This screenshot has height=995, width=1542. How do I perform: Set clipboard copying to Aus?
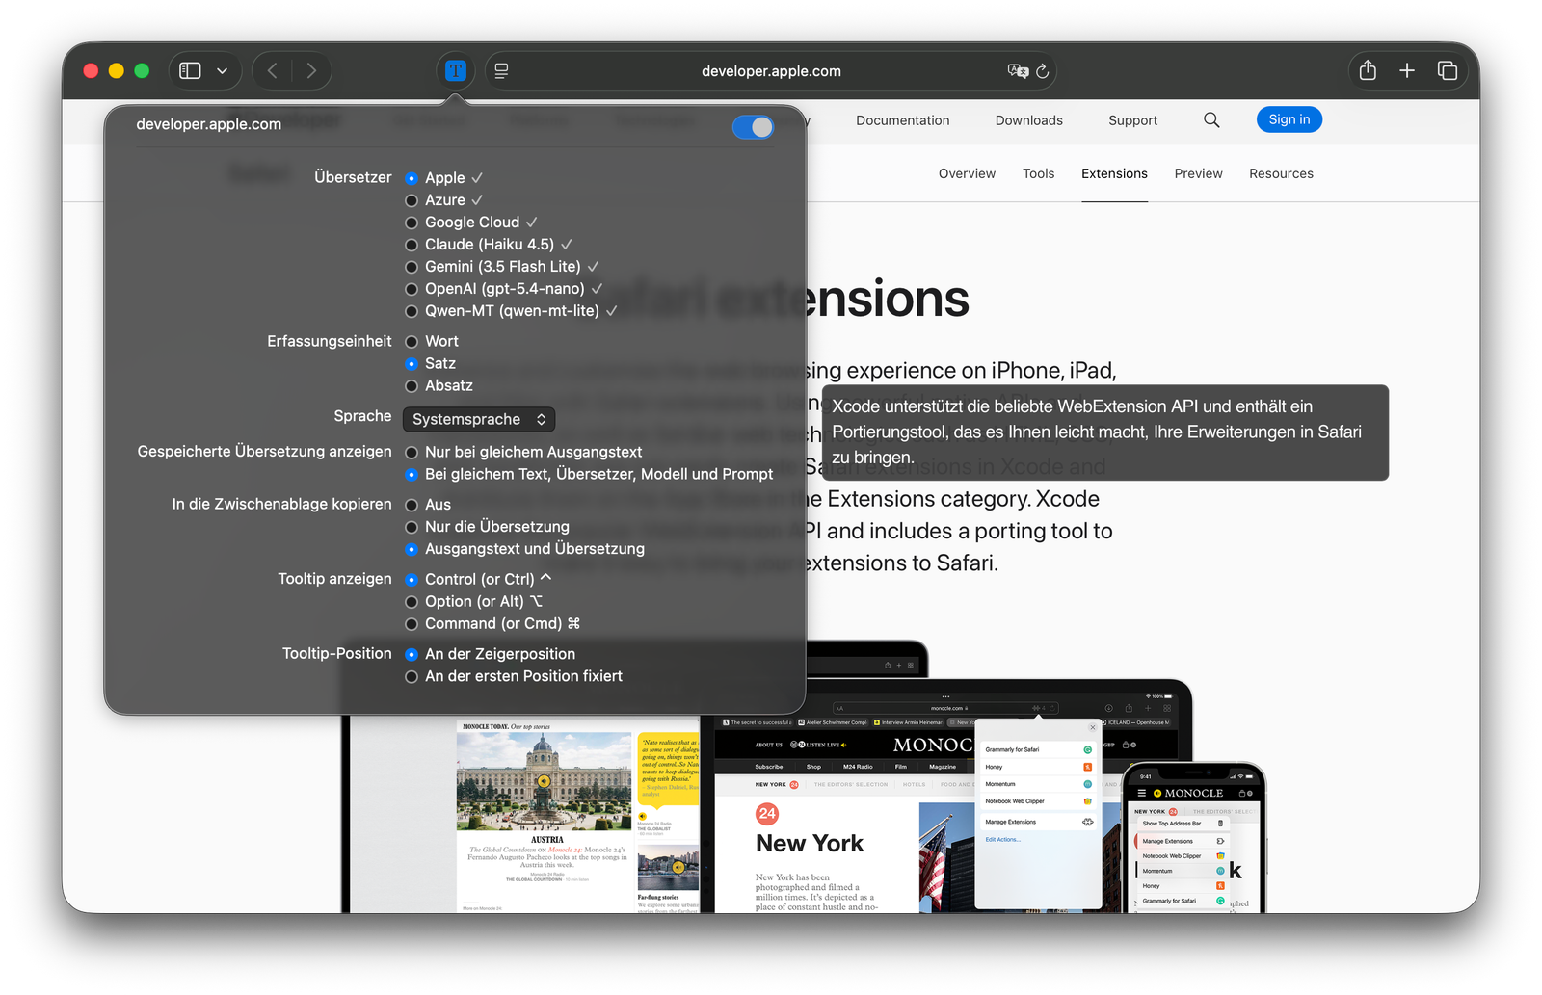click(x=412, y=505)
